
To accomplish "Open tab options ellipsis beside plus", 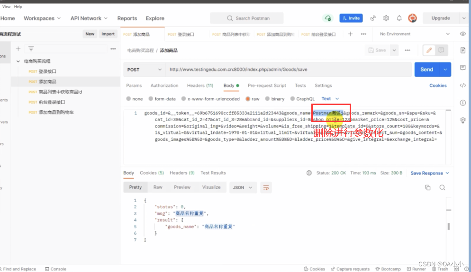I will (x=363, y=34).
